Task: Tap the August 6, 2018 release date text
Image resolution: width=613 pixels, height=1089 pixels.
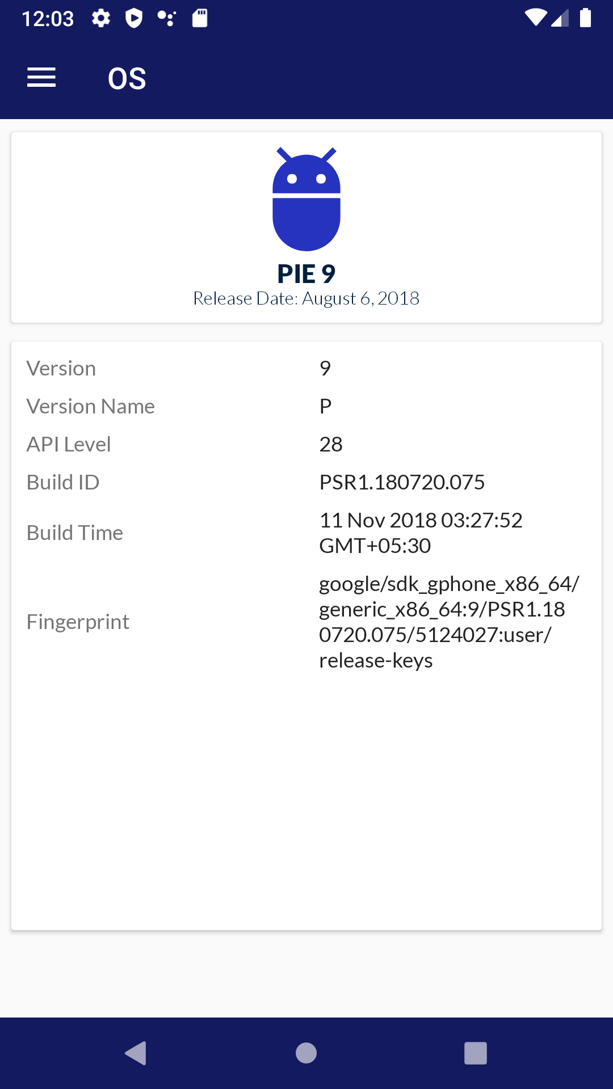Action: (306, 299)
